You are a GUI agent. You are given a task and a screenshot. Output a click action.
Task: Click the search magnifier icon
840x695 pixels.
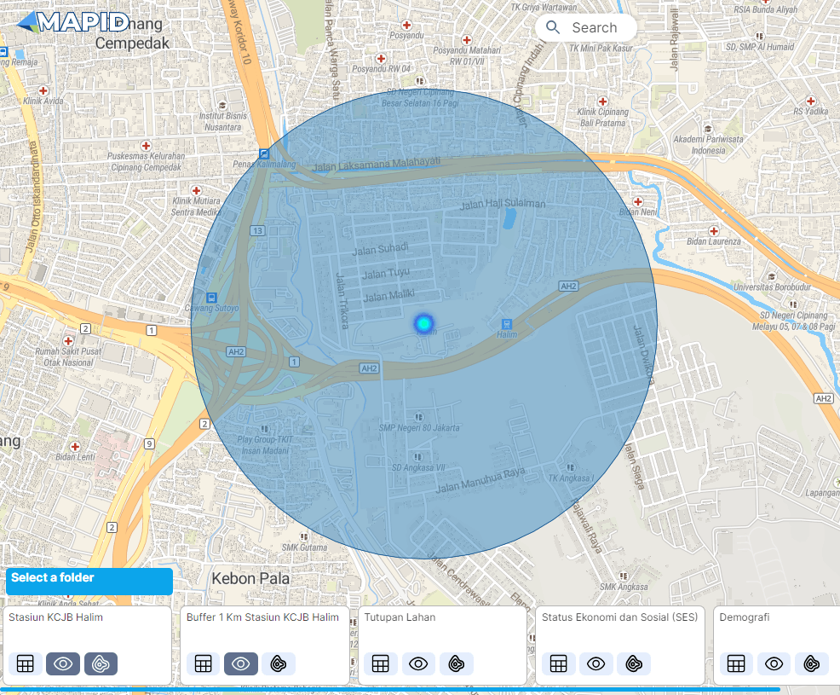click(x=553, y=27)
